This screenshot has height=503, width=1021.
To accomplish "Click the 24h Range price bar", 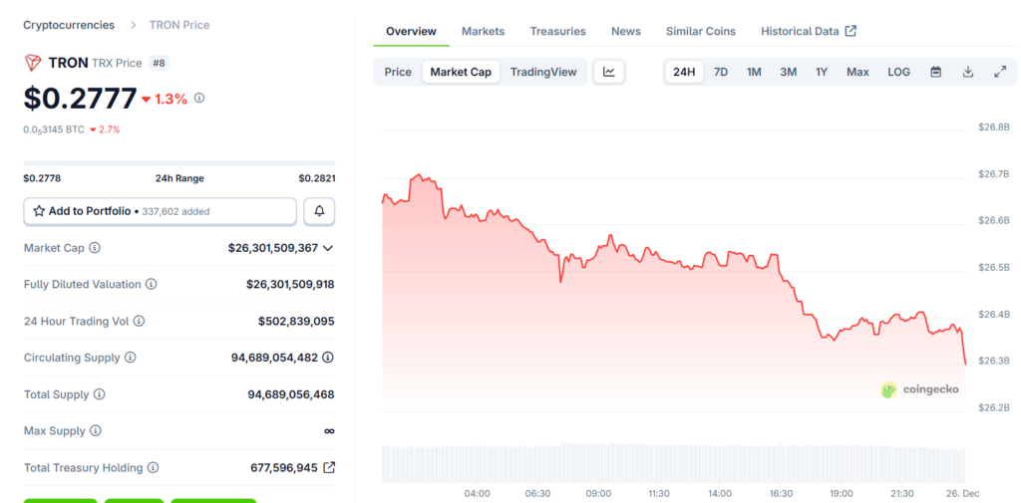I will coord(179,163).
